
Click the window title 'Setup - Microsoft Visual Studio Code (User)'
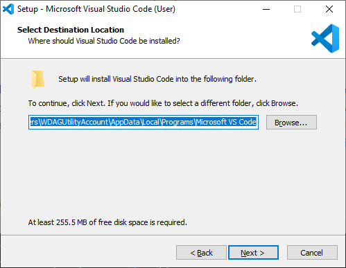pyautogui.click(x=96, y=9)
